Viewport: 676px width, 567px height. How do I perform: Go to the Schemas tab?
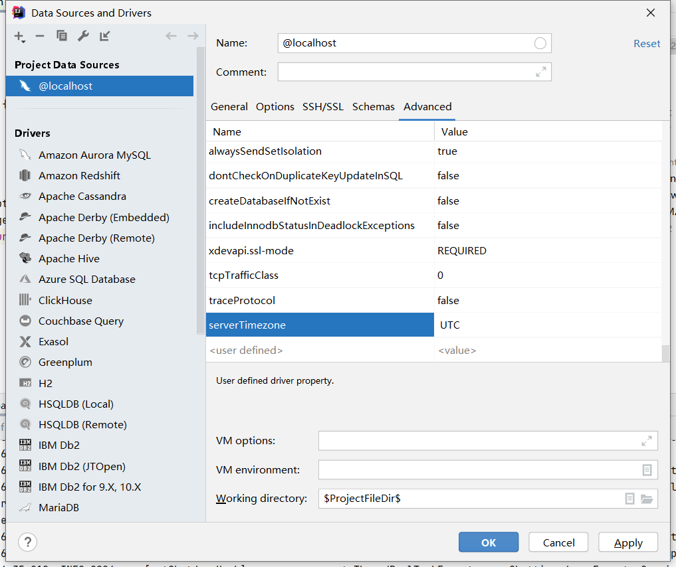tap(374, 107)
